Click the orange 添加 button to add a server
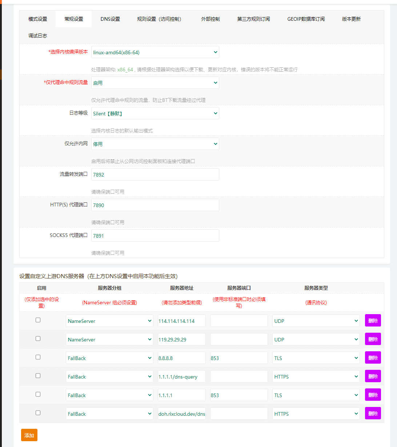 29,435
